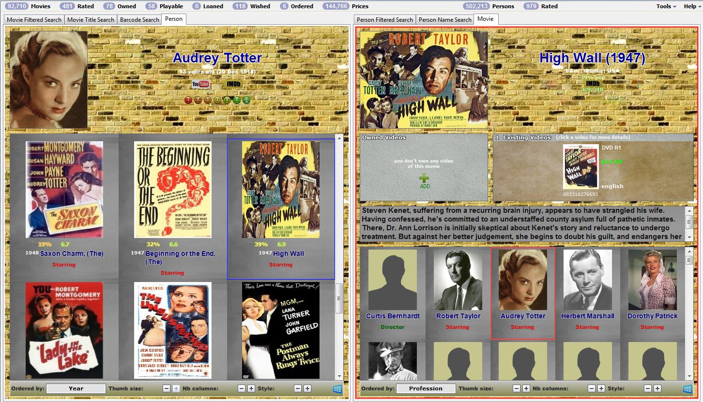Click the 481 Rated movies counter
The height and width of the screenshot is (402, 703).
pyautogui.click(x=76, y=6)
